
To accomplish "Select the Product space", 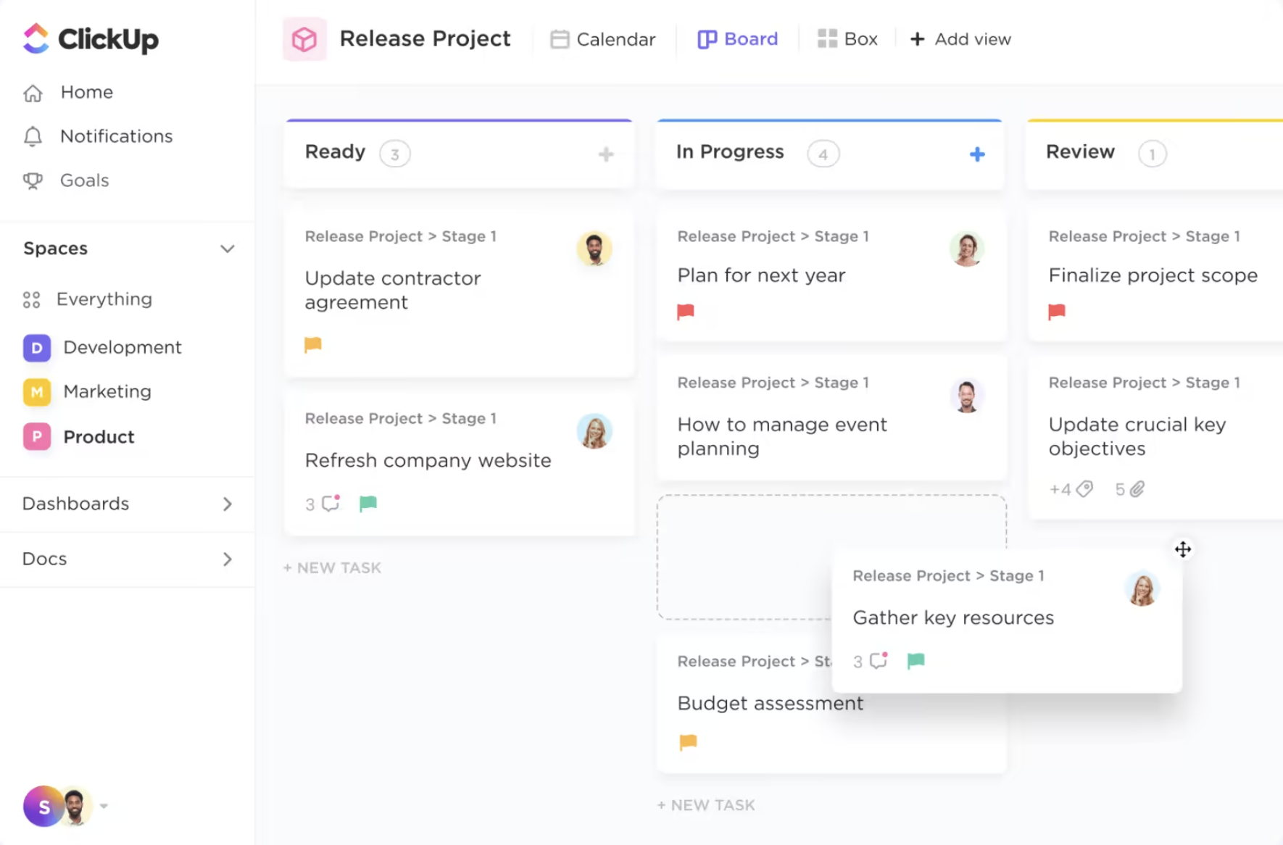I will [99, 436].
